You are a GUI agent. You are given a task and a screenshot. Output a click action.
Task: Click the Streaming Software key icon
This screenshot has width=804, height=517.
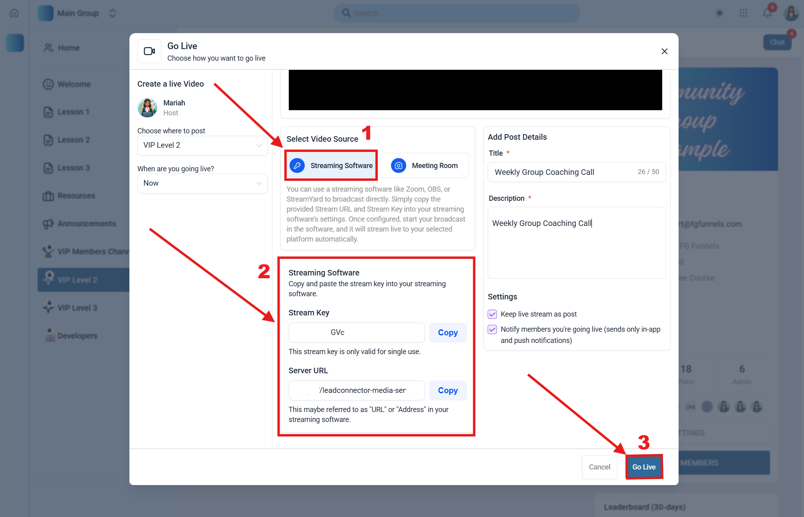pos(297,165)
